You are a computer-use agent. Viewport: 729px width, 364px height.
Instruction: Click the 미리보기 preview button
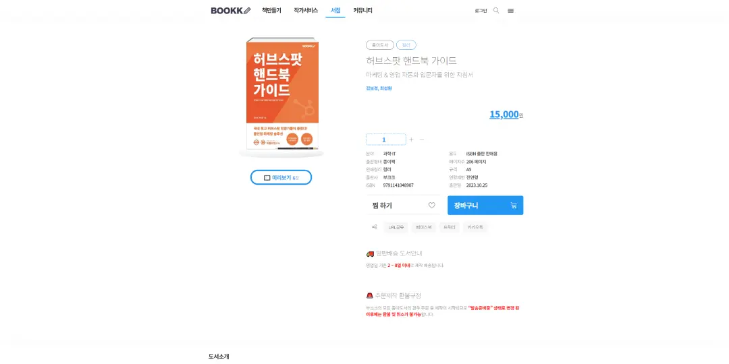pyautogui.click(x=281, y=177)
